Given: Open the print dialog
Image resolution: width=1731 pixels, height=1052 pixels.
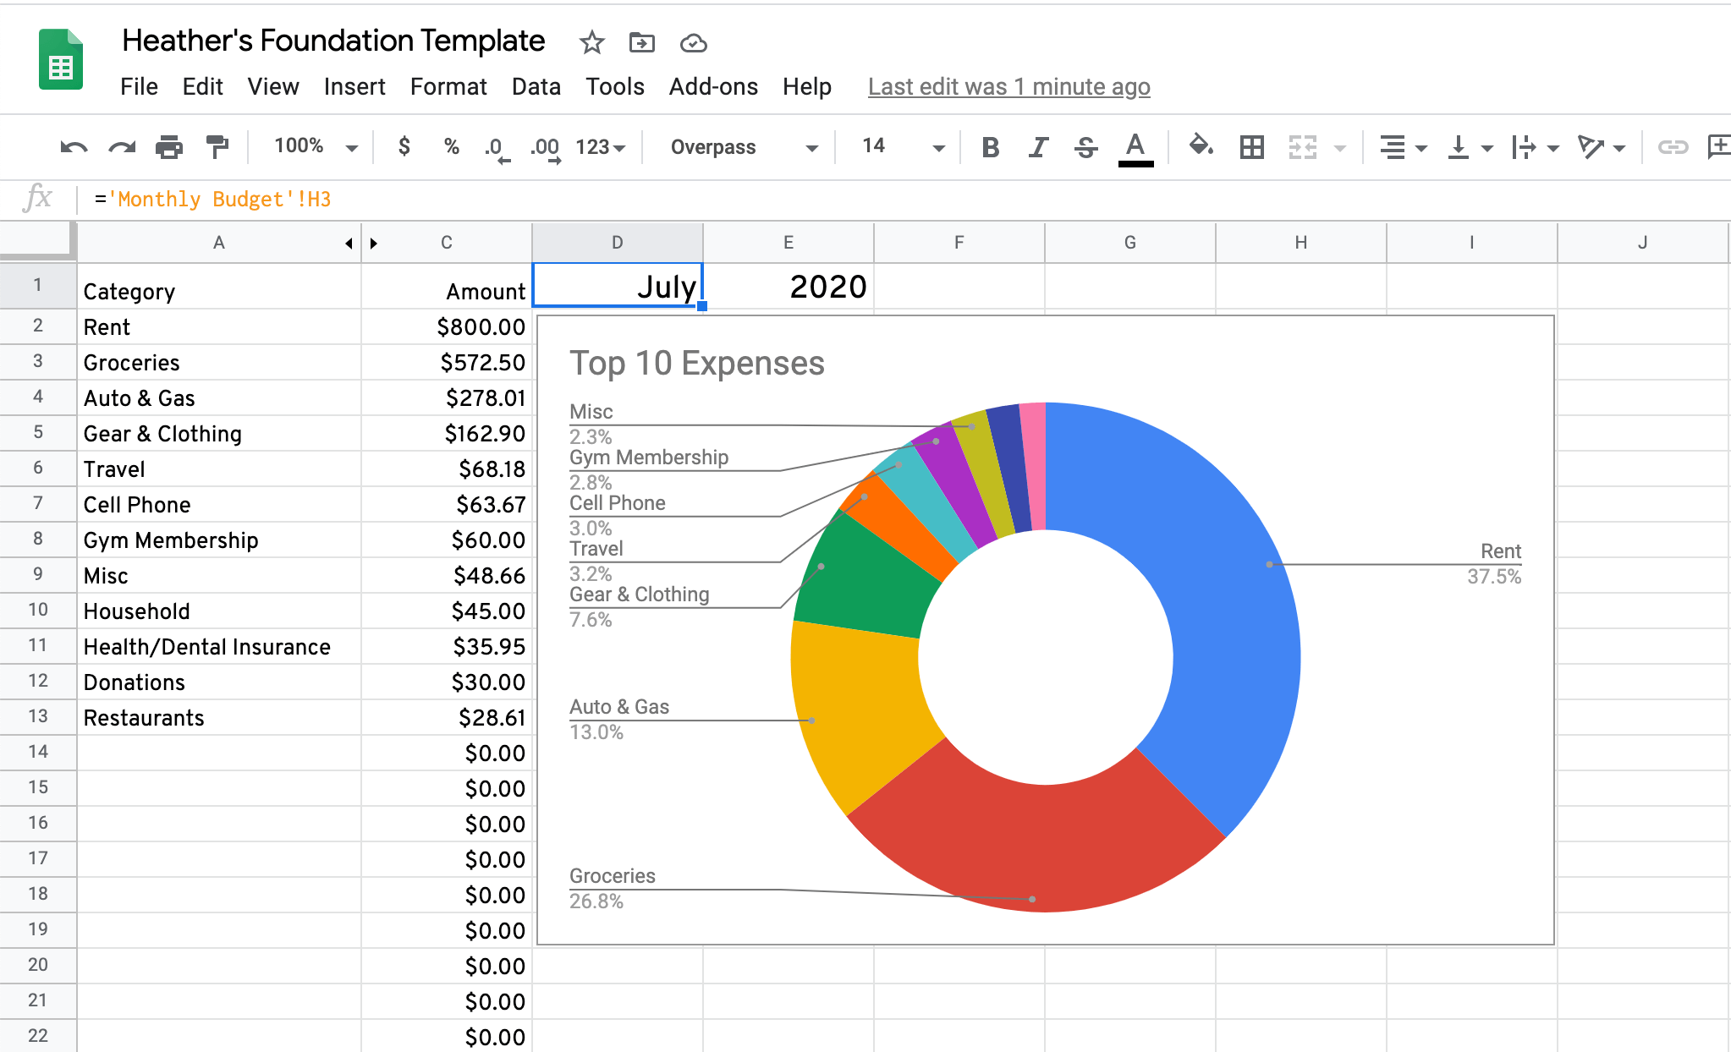Looking at the screenshot, I should point(169,146).
